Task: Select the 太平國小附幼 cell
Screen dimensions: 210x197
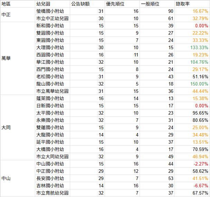Action: click(52, 113)
